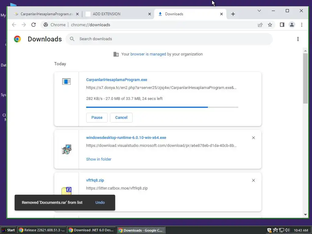This screenshot has height=234, width=312.
Task: Click the security shield tray icon
Action: point(269,230)
